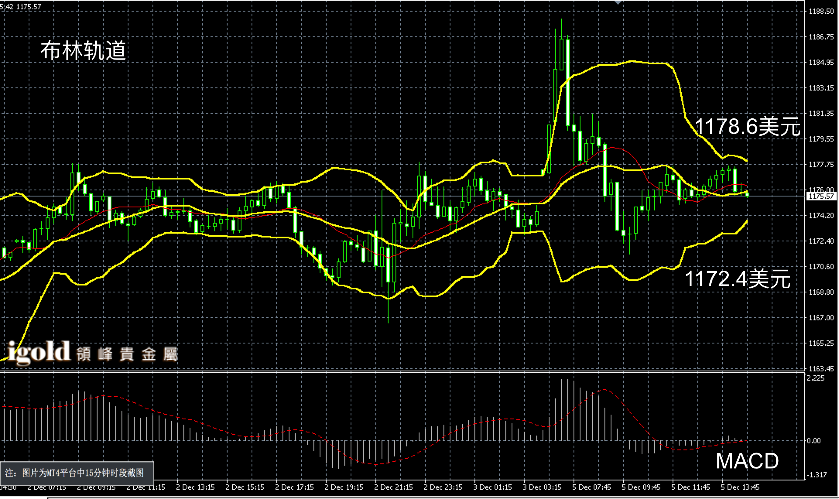Viewport: 839px width, 499px height.
Task: Click the 5 Dec 13:45 time label
Action: click(740, 487)
